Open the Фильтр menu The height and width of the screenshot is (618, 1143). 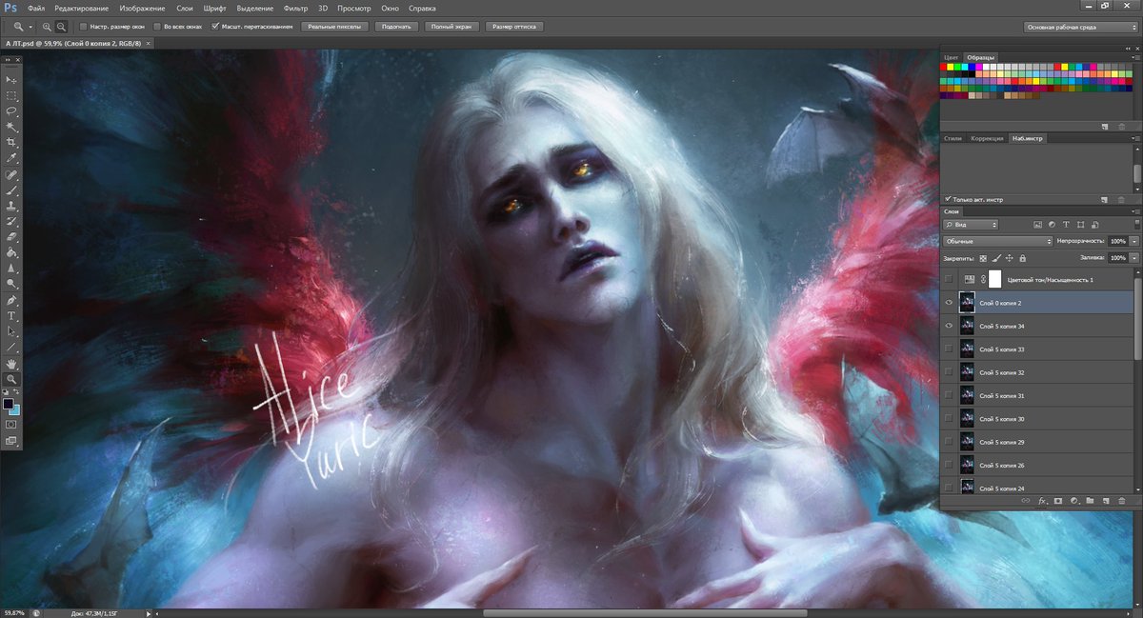pos(296,8)
